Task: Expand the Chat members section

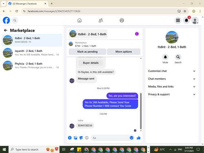Action: tap(172, 79)
